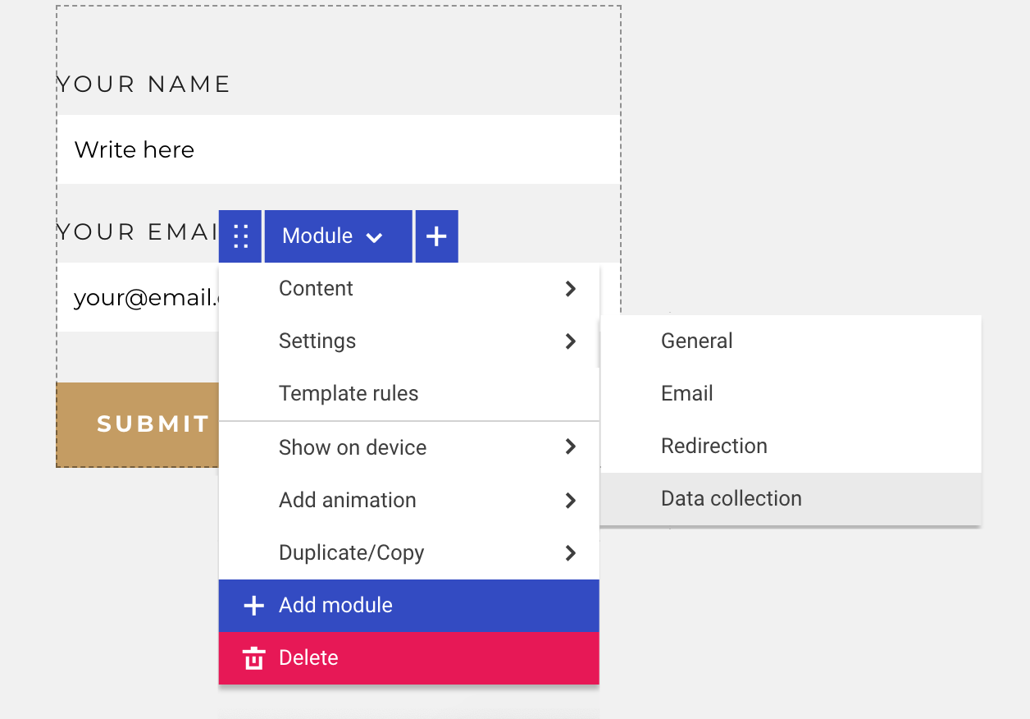Click the trash icon in Delete
This screenshot has width=1030, height=719.
point(254,658)
